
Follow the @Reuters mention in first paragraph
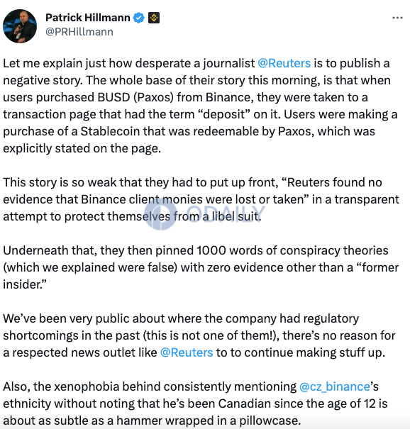284,64
